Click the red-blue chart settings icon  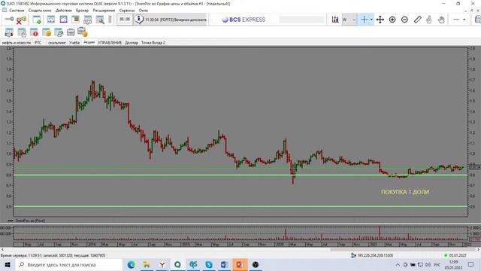tap(335, 20)
